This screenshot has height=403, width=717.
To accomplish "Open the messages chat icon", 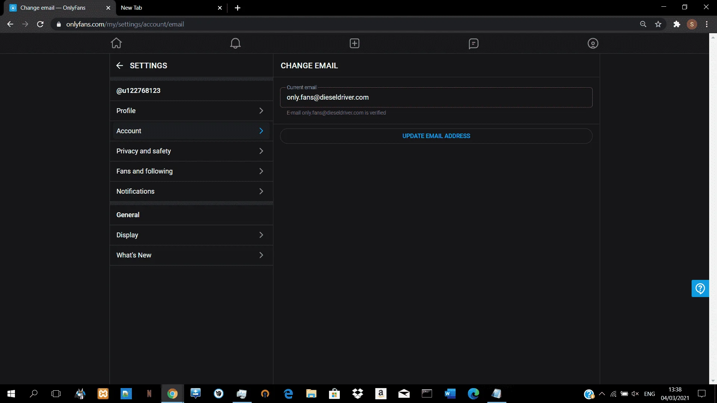I will point(474,44).
